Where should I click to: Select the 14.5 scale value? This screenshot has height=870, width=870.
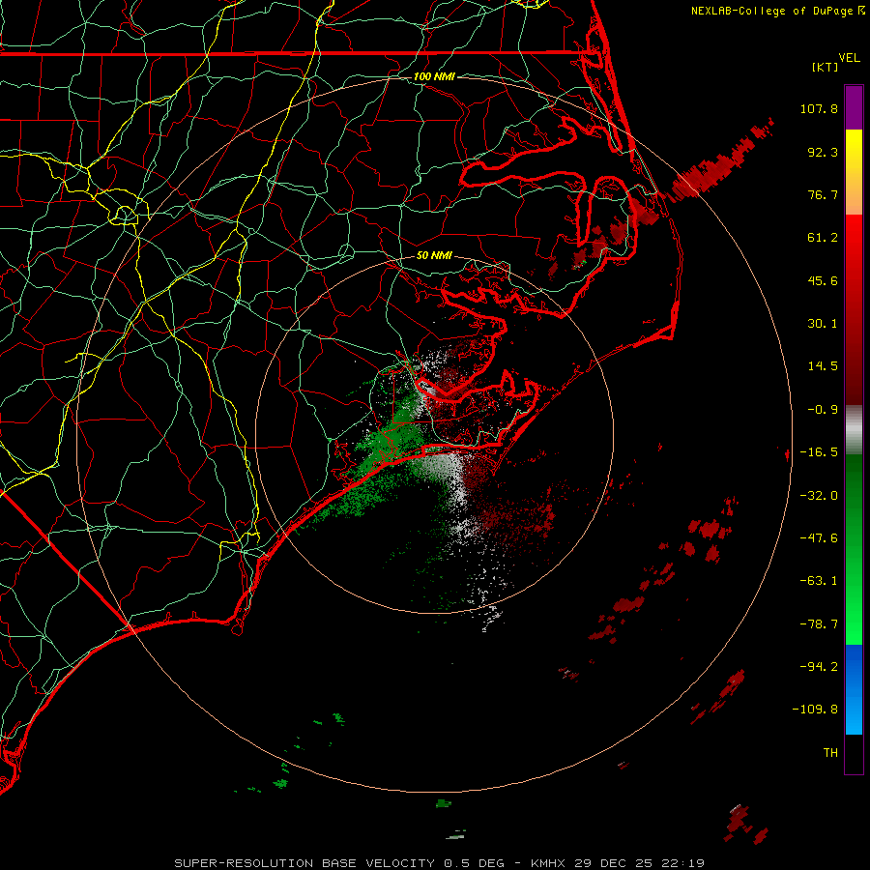pos(823,366)
